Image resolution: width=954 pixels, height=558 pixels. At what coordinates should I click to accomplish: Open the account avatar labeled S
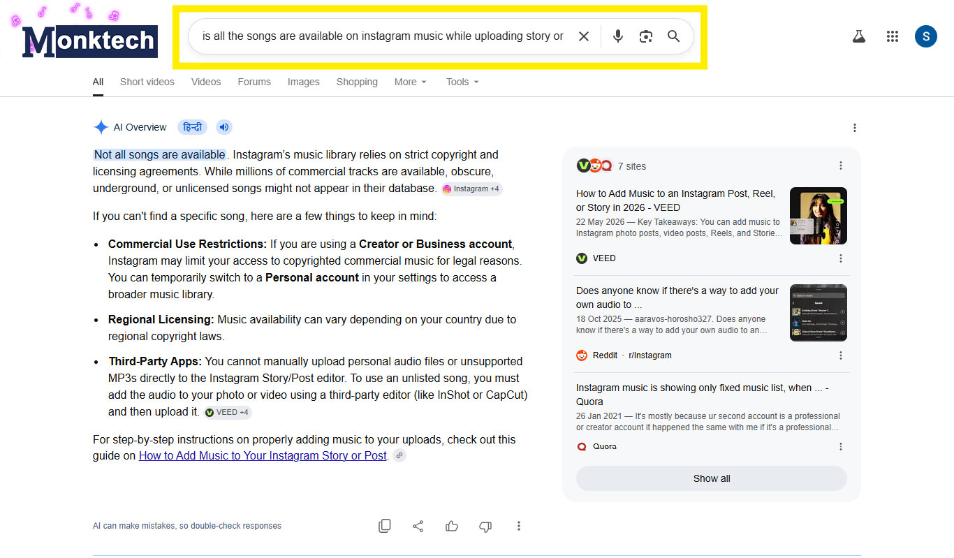(926, 36)
